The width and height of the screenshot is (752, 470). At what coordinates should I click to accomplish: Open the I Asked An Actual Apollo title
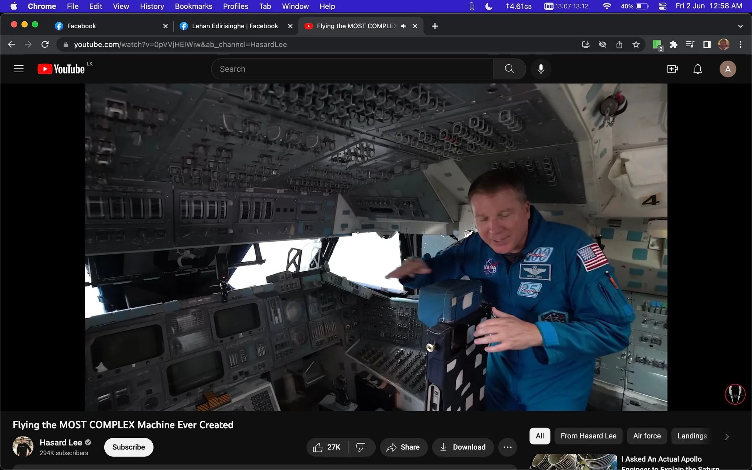click(670, 463)
